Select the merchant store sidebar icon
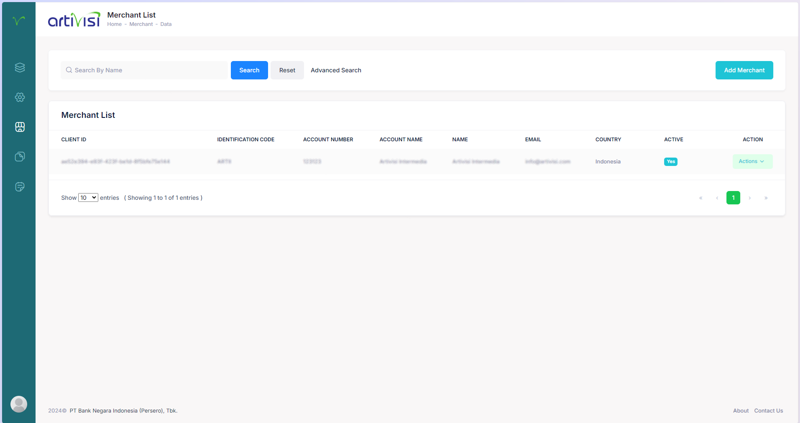The width and height of the screenshot is (800, 423). coord(20,127)
